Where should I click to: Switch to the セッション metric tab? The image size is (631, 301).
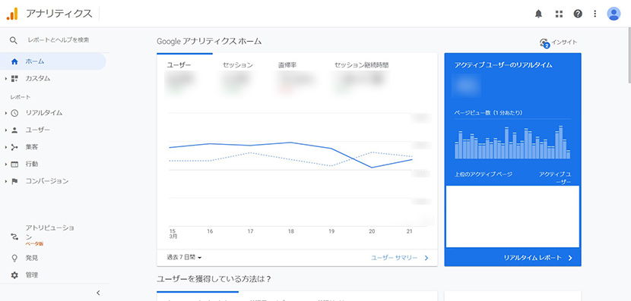coord(237,65)
